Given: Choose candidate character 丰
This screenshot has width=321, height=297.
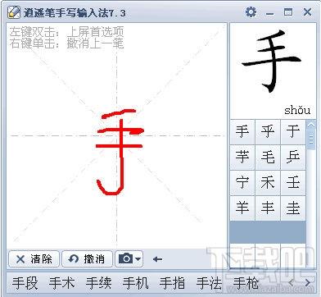Looking at the screenshot, I should click(268, 208).
